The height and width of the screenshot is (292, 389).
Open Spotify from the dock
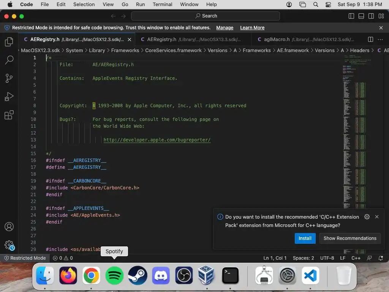click(x=114, y=275)
